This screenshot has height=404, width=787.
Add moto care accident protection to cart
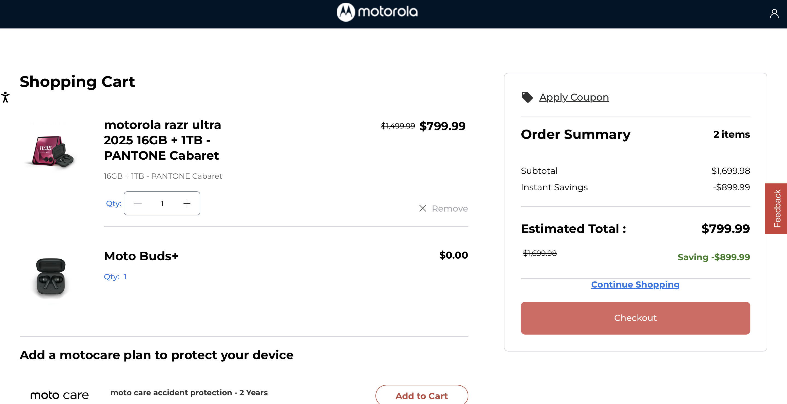point(422,396)
